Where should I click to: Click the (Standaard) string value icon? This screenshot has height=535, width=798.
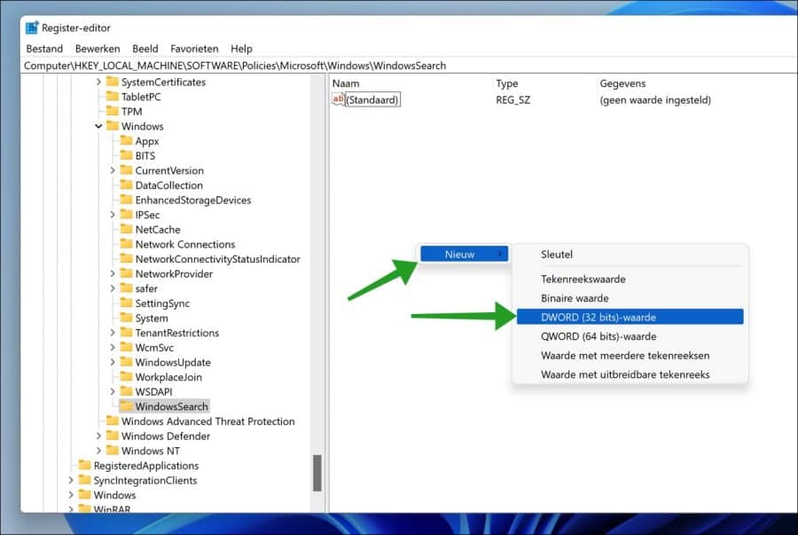[x=338, y=99]
